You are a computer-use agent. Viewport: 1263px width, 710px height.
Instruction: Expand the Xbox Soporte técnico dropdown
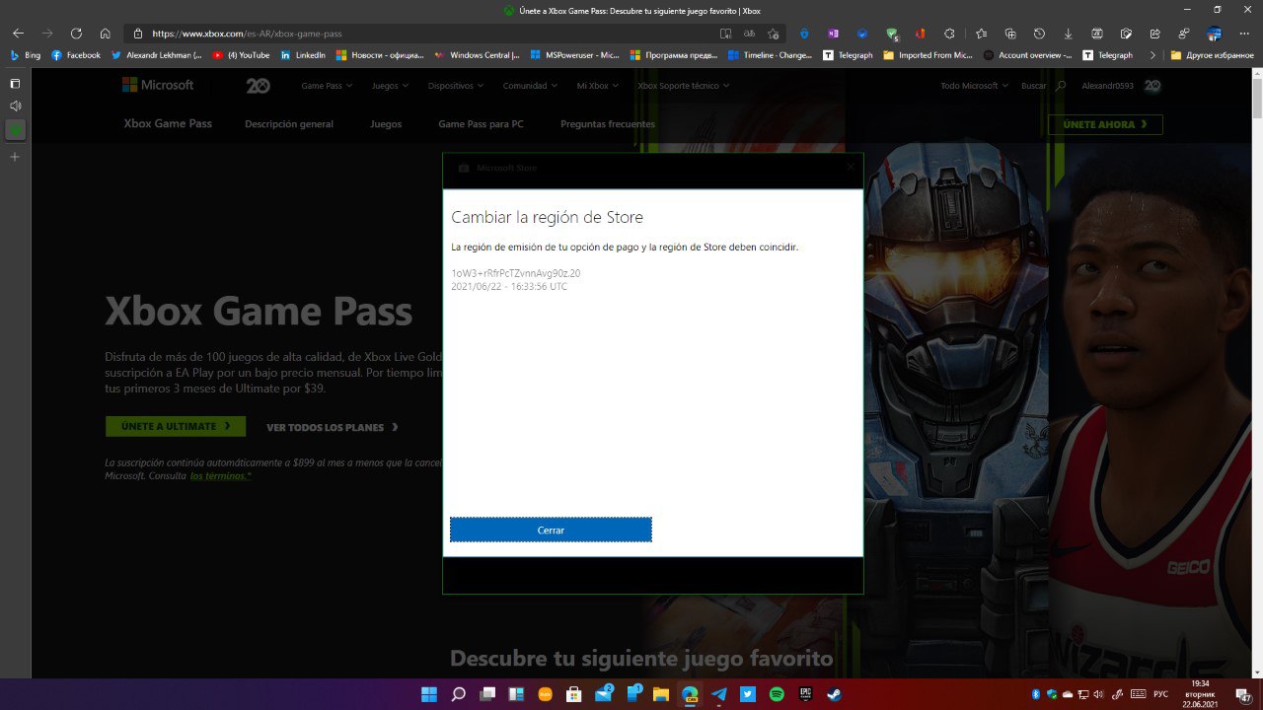(x=684, y=86)
